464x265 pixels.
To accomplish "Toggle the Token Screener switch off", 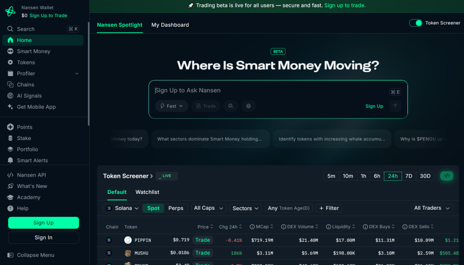I will (416, 23).
